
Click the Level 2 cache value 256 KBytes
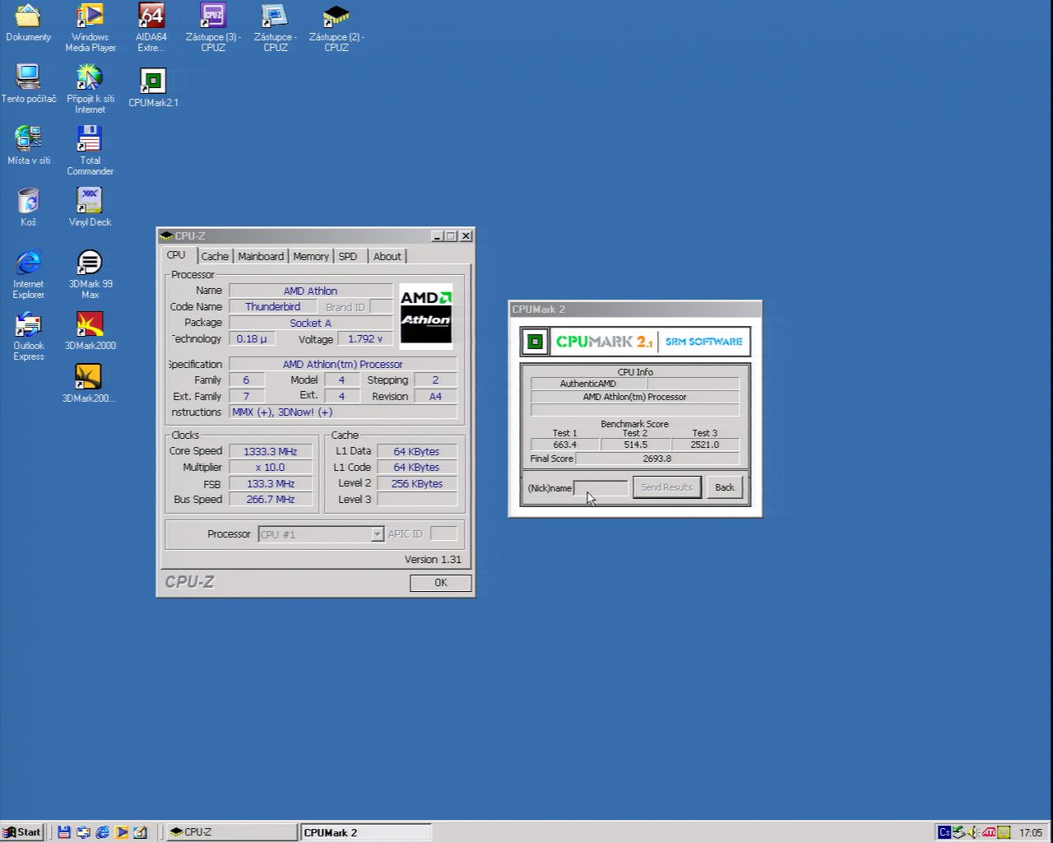coord(416,483)
